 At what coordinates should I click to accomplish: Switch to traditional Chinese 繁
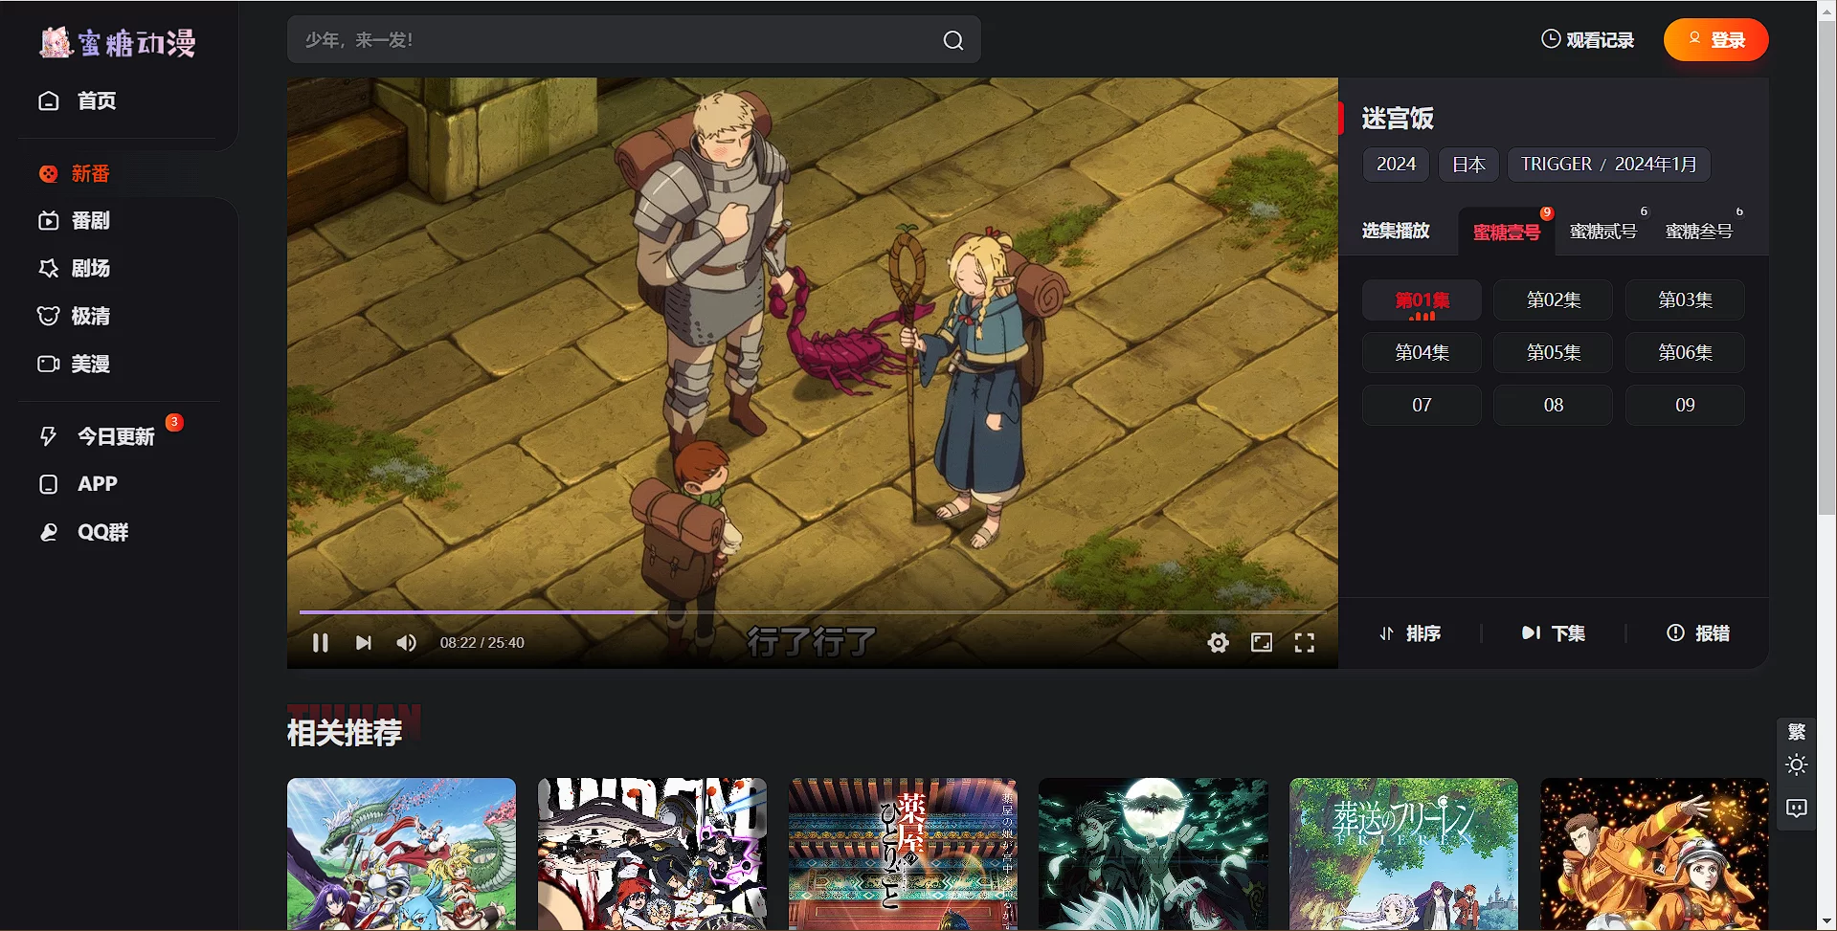1796,732
